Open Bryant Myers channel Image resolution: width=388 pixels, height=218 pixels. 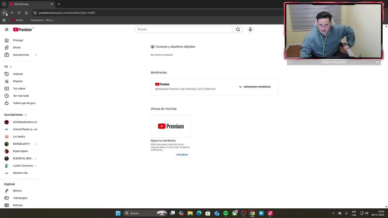coord(21,151)
